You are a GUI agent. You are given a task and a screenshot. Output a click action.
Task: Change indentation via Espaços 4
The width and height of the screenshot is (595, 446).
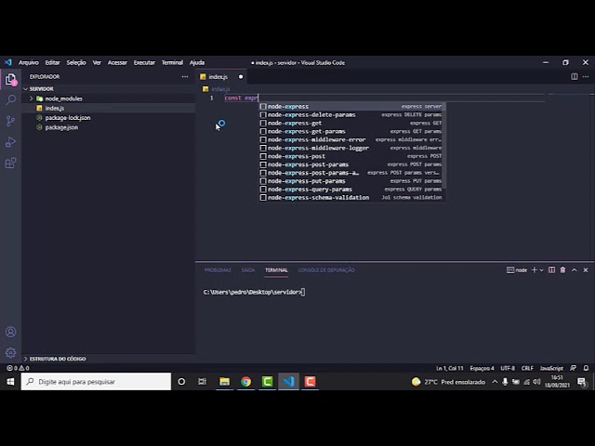pos(482,368)
